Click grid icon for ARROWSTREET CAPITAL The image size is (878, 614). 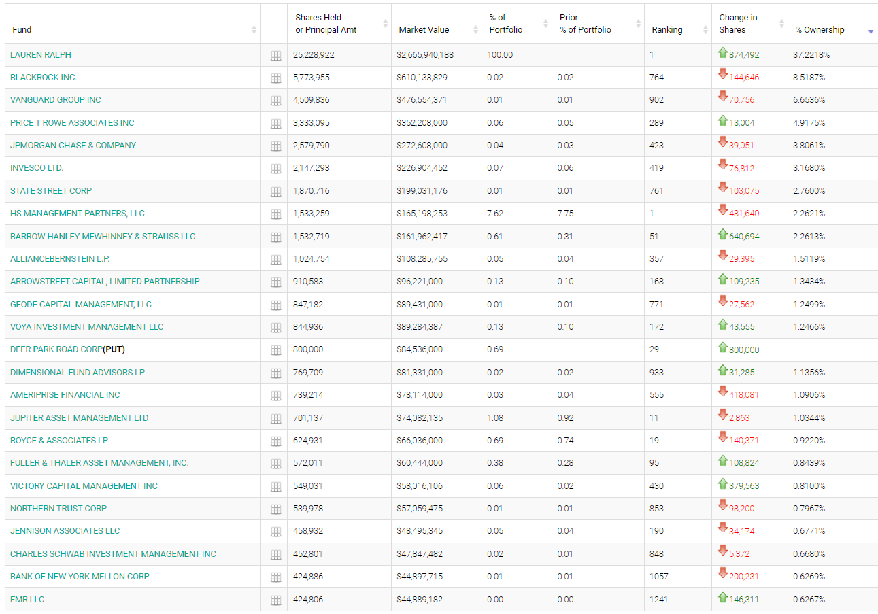click(x=275, y=282)
